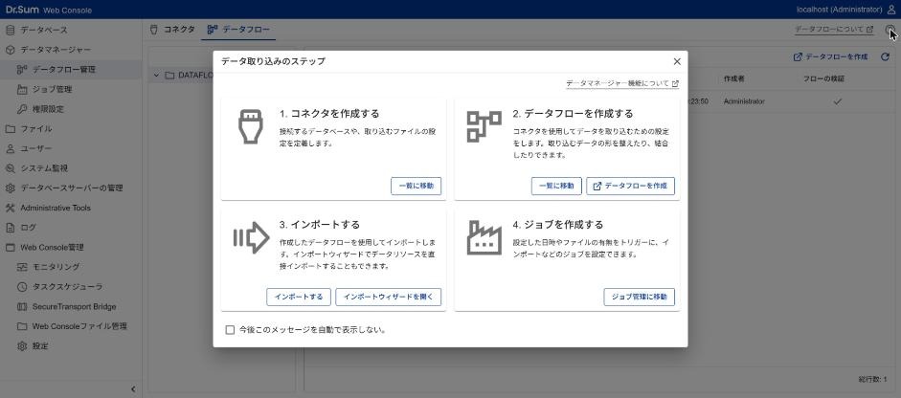This screenshot has width=901, height=398.
Task: Select タスクスケジューラ in the sidebar
Action: 71,287
